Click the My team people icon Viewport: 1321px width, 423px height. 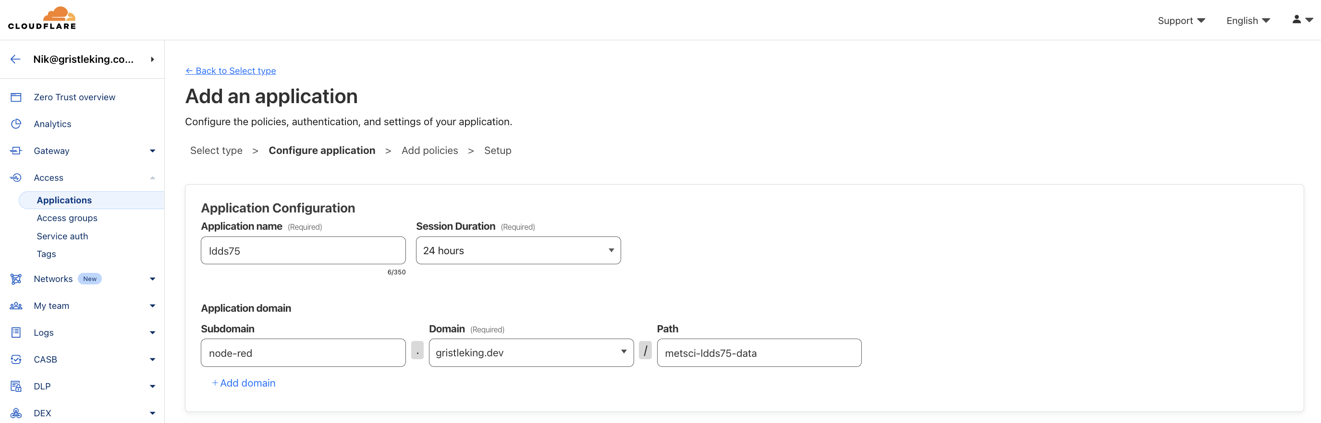[x=16, y=305]
